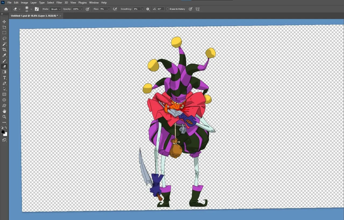The image size is (344, 220).
Task: Select the Move tool
Action: point(4,21)
